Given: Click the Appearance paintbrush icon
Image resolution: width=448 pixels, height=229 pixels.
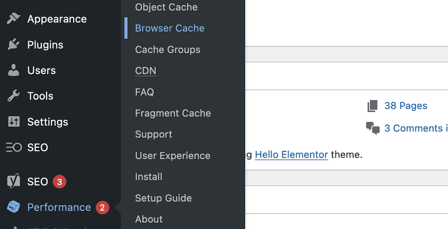Looking at the screenshot, I should [14, 19].
